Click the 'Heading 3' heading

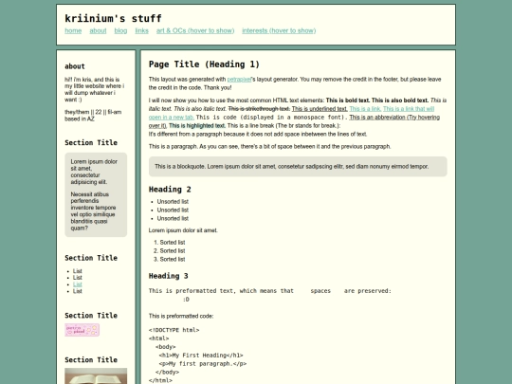[x=168, y=276]
